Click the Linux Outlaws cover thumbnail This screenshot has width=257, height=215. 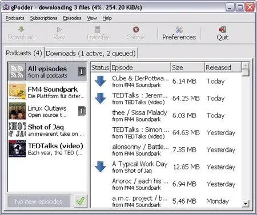coord(17,111)
